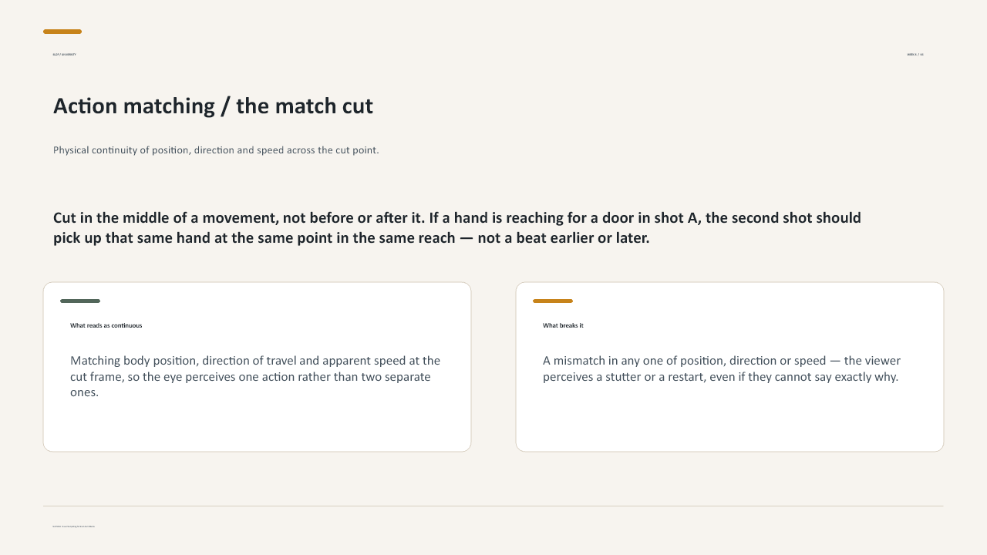Click the week and page indicator at top right
This screenshot has width=987, height=555.
915,55
